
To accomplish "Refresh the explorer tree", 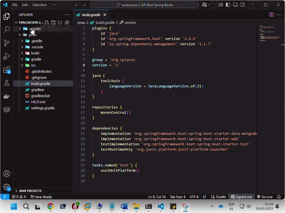I will 60,22.
